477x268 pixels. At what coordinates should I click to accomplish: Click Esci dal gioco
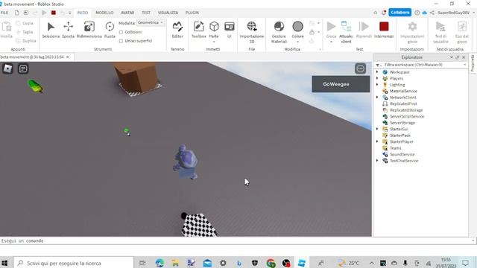coord(462,32)
